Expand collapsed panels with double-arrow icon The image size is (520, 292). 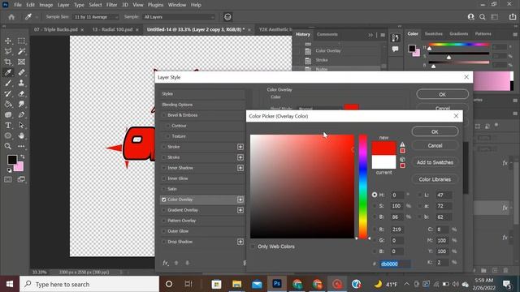pyautogui.click(x=370, y=35)
